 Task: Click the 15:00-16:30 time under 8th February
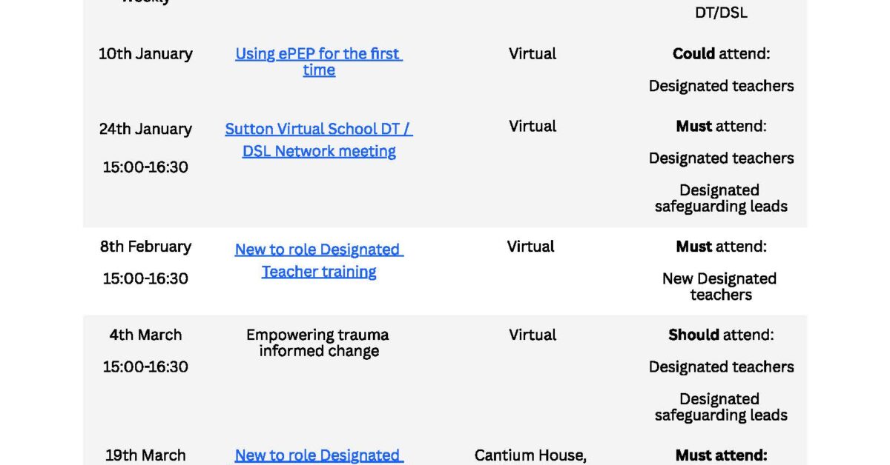145,279
